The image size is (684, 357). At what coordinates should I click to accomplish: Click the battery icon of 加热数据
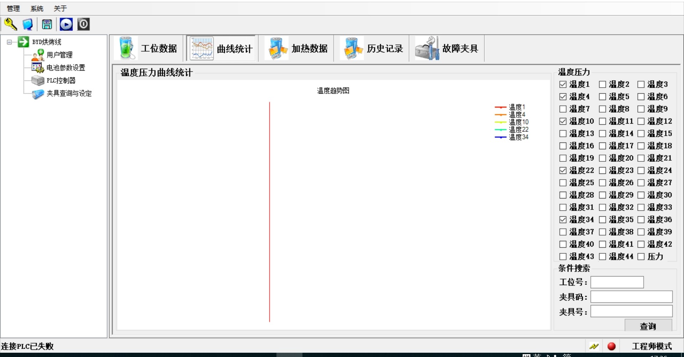click(x=277, y=48)
